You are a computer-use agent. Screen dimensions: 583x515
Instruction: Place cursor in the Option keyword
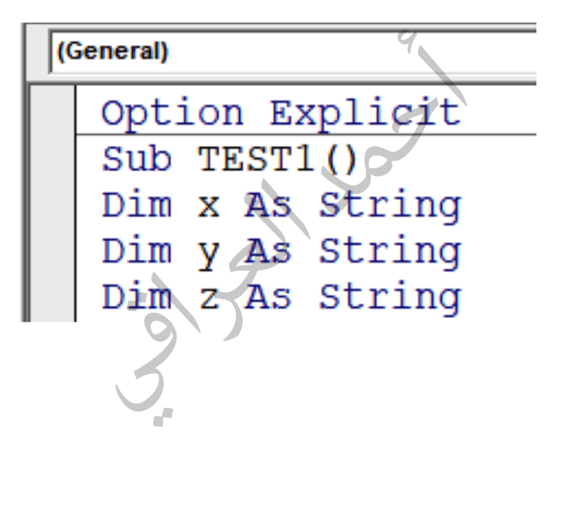(172, 113)
